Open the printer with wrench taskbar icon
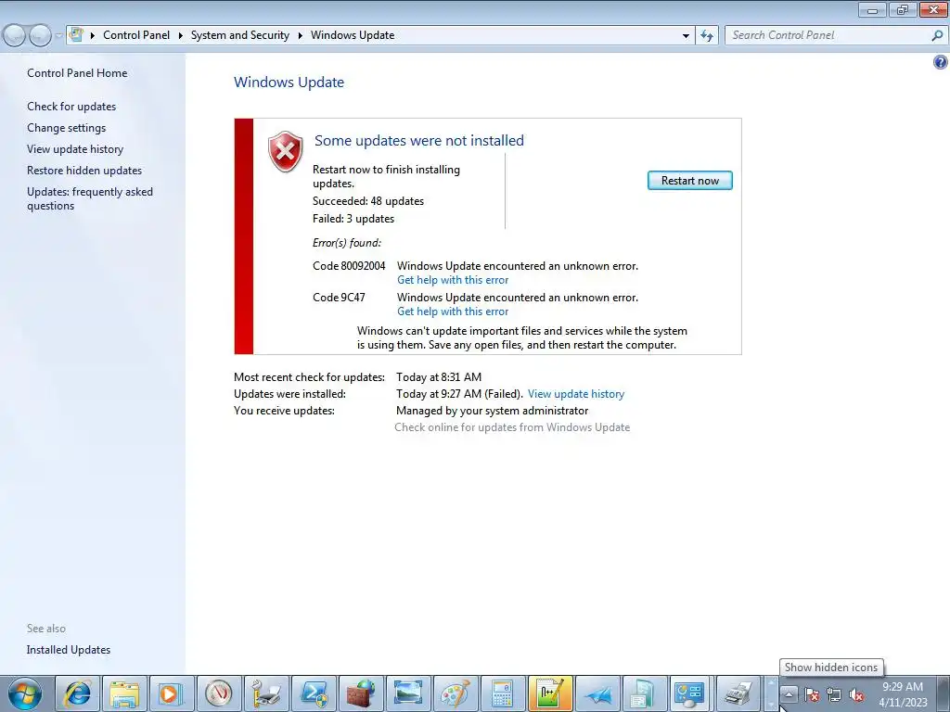The height and width of the screenshot is (712, 950). pyautogui.click(x=266, y=693)
